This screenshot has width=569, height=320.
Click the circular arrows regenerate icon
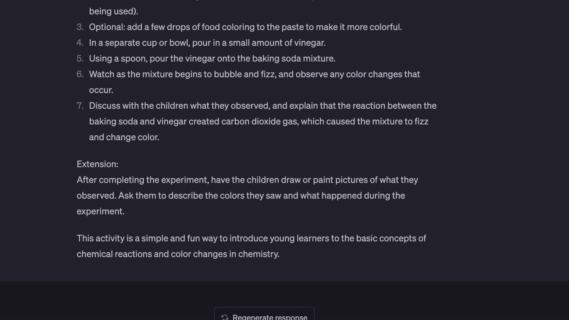coord(225,317)
